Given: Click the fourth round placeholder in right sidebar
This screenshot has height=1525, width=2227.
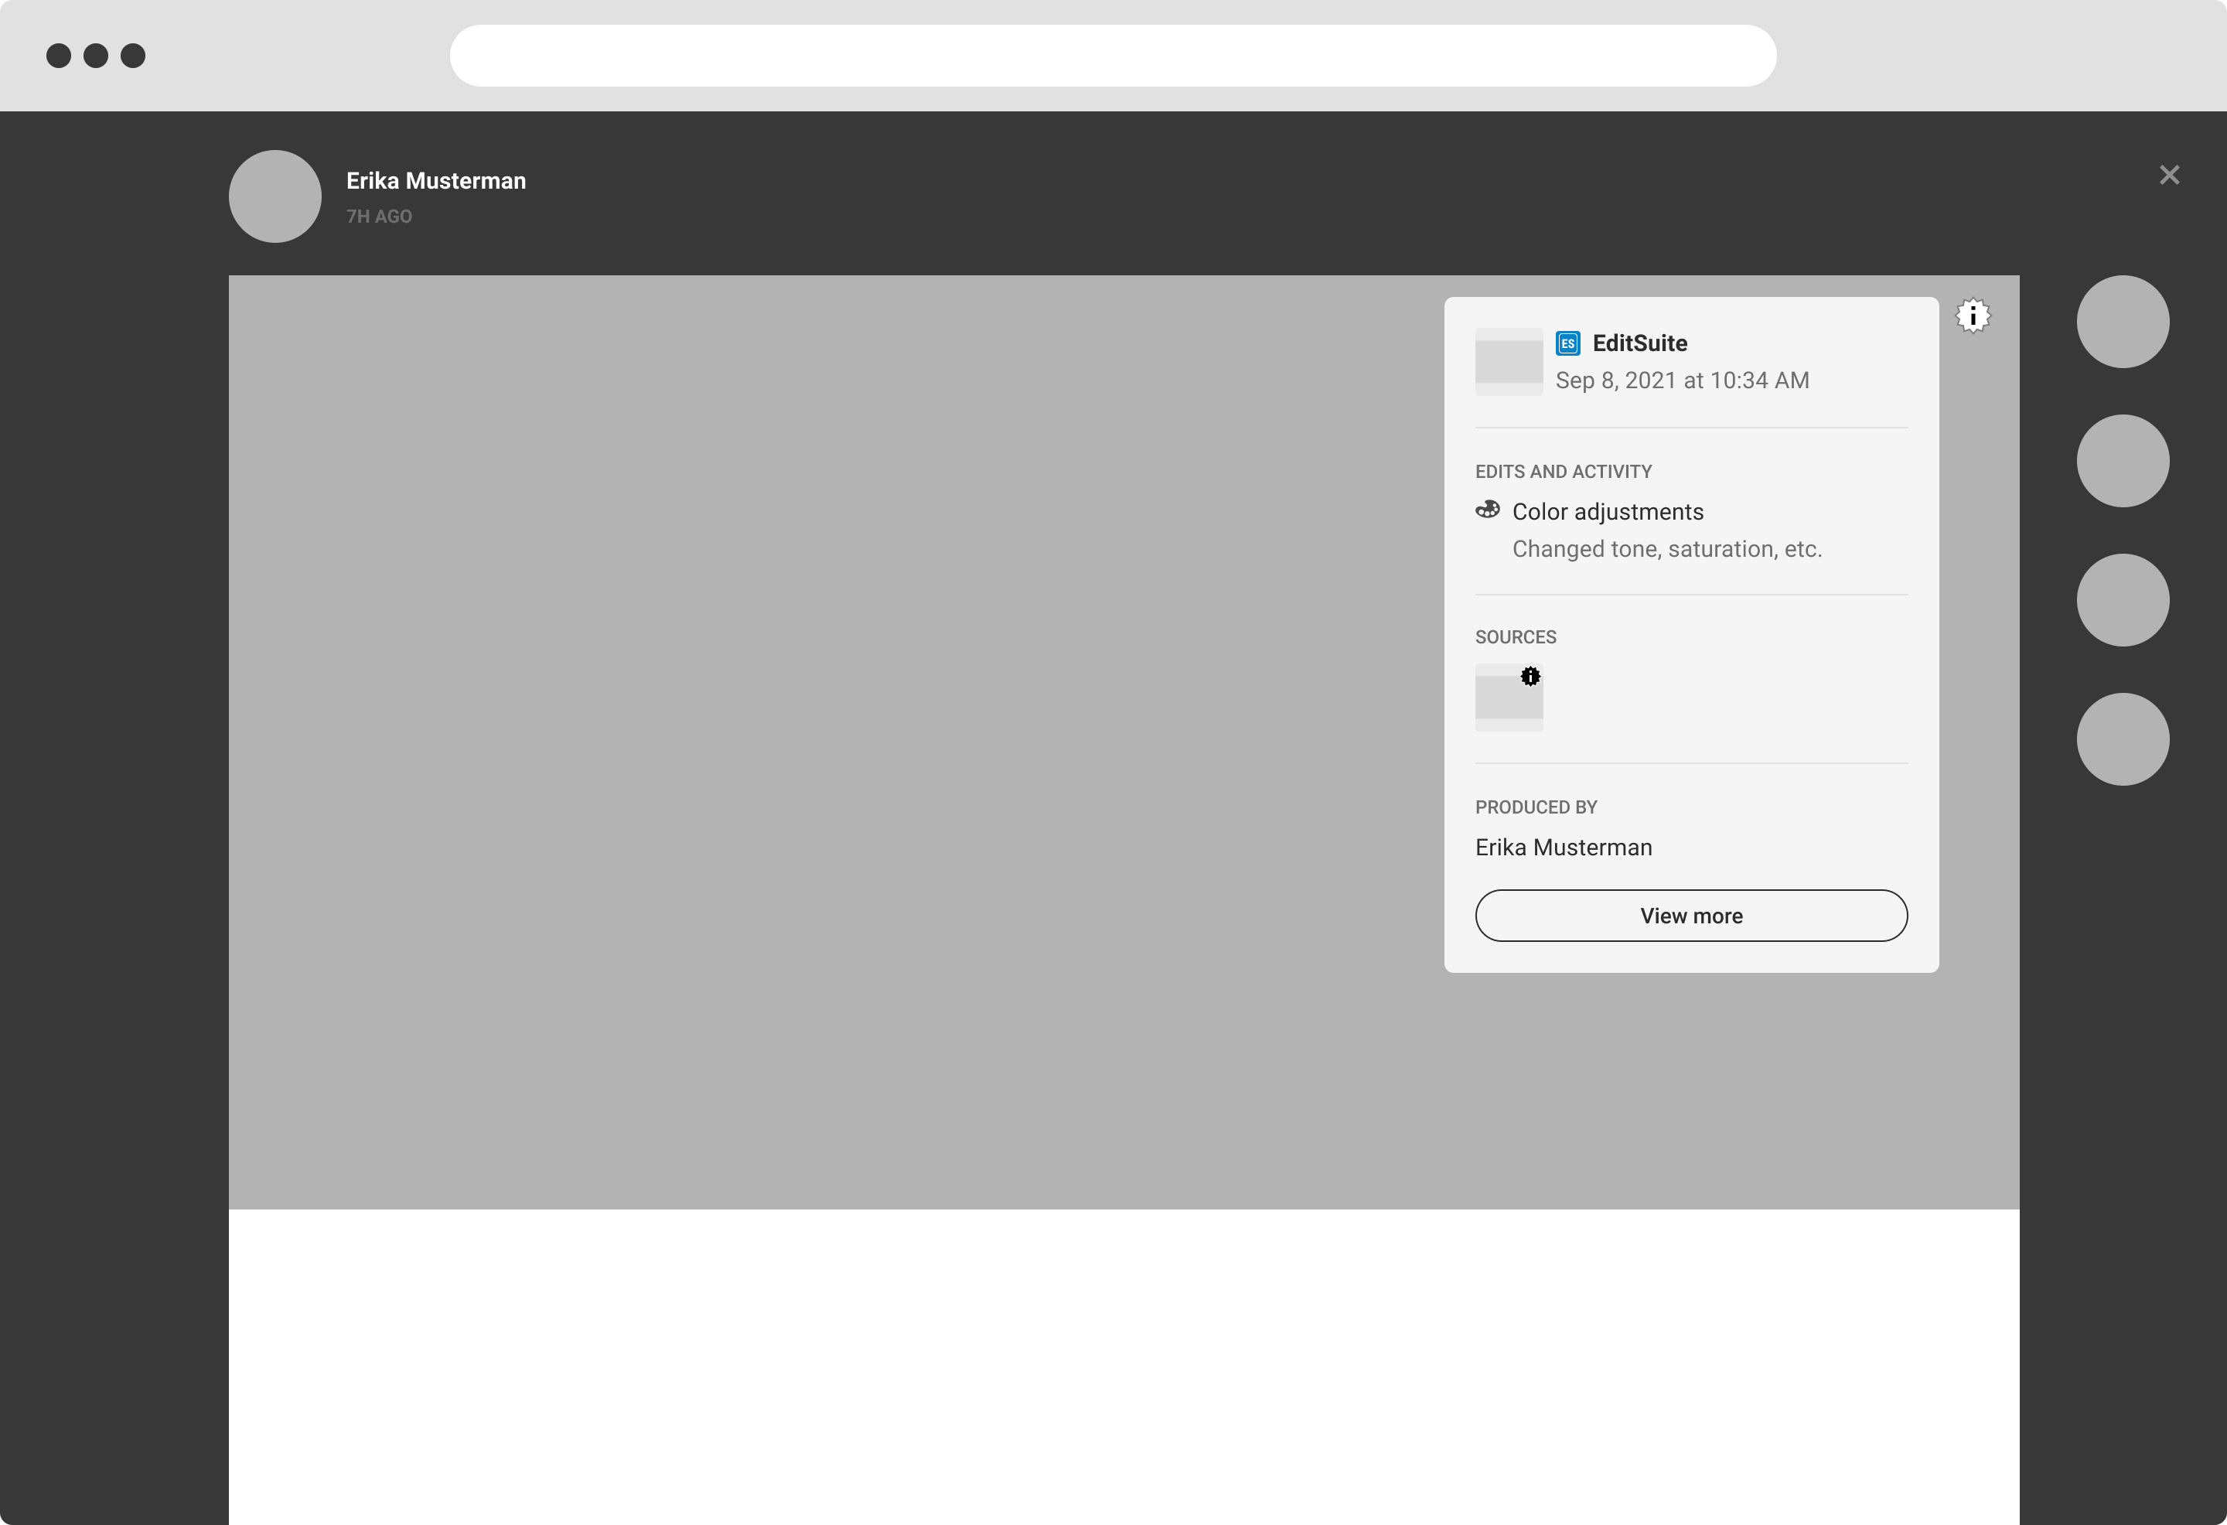Looking at the screenshot, I should tap(2123, 739).
